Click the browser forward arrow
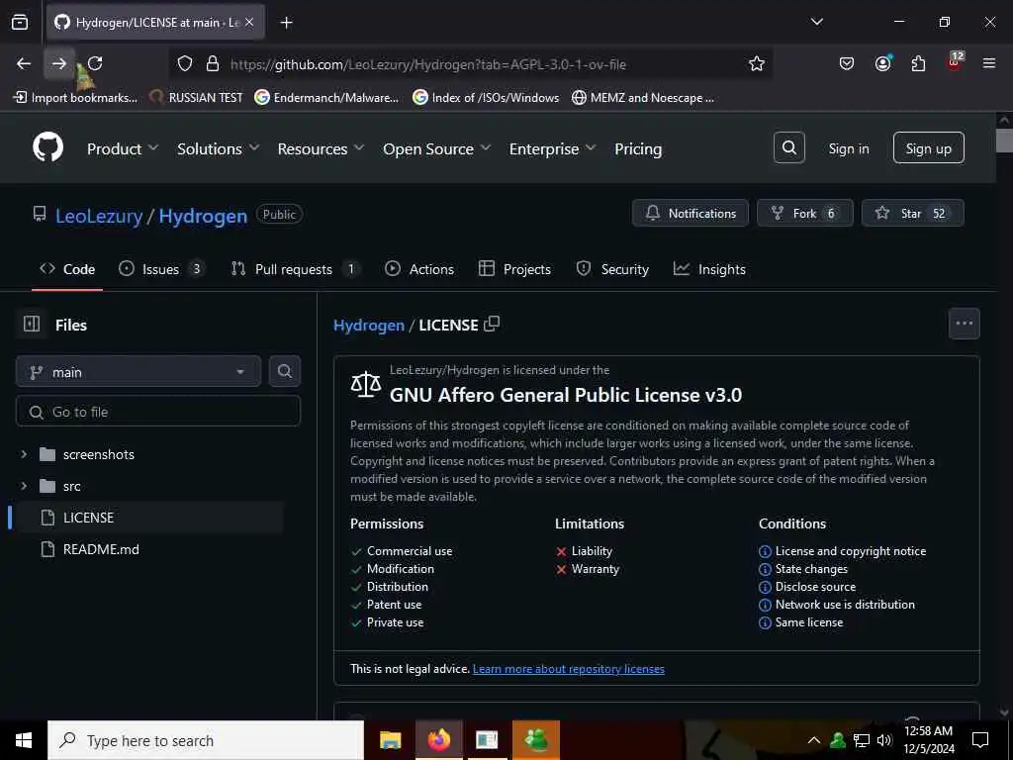The height and width of the screenshot is (760, 1013). pos(58,63)
